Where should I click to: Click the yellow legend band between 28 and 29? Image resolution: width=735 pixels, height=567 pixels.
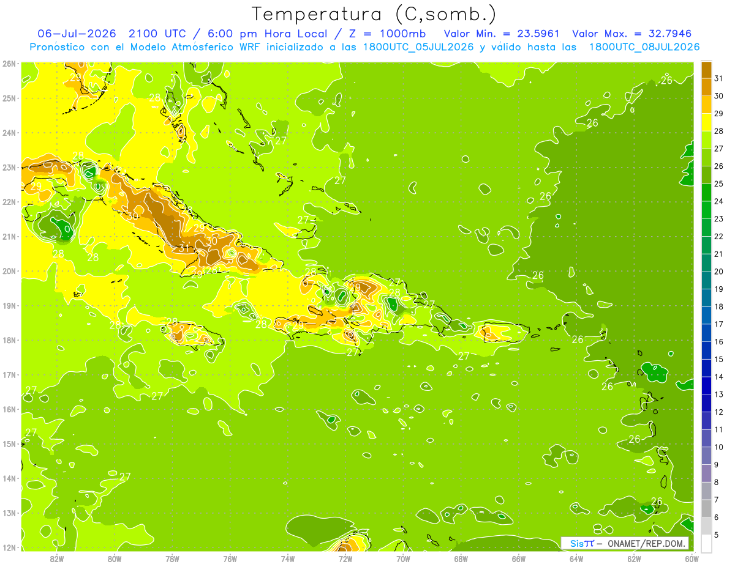706,122
